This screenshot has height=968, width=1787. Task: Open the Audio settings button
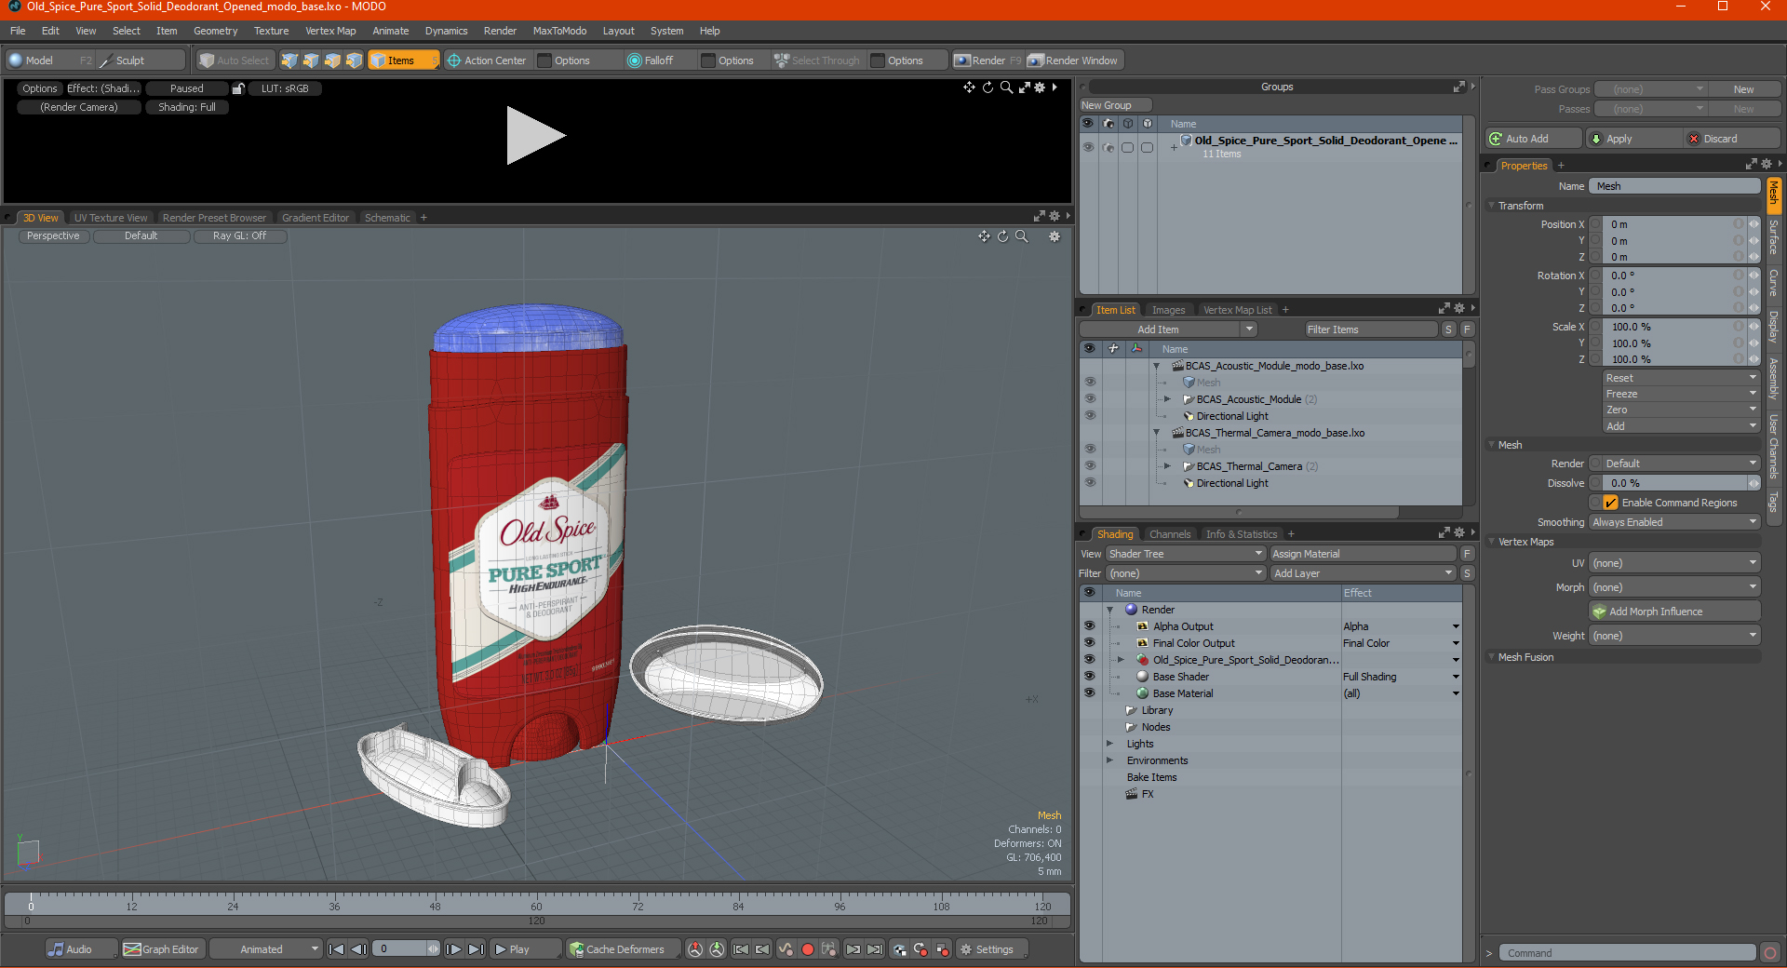coord(81,949)
